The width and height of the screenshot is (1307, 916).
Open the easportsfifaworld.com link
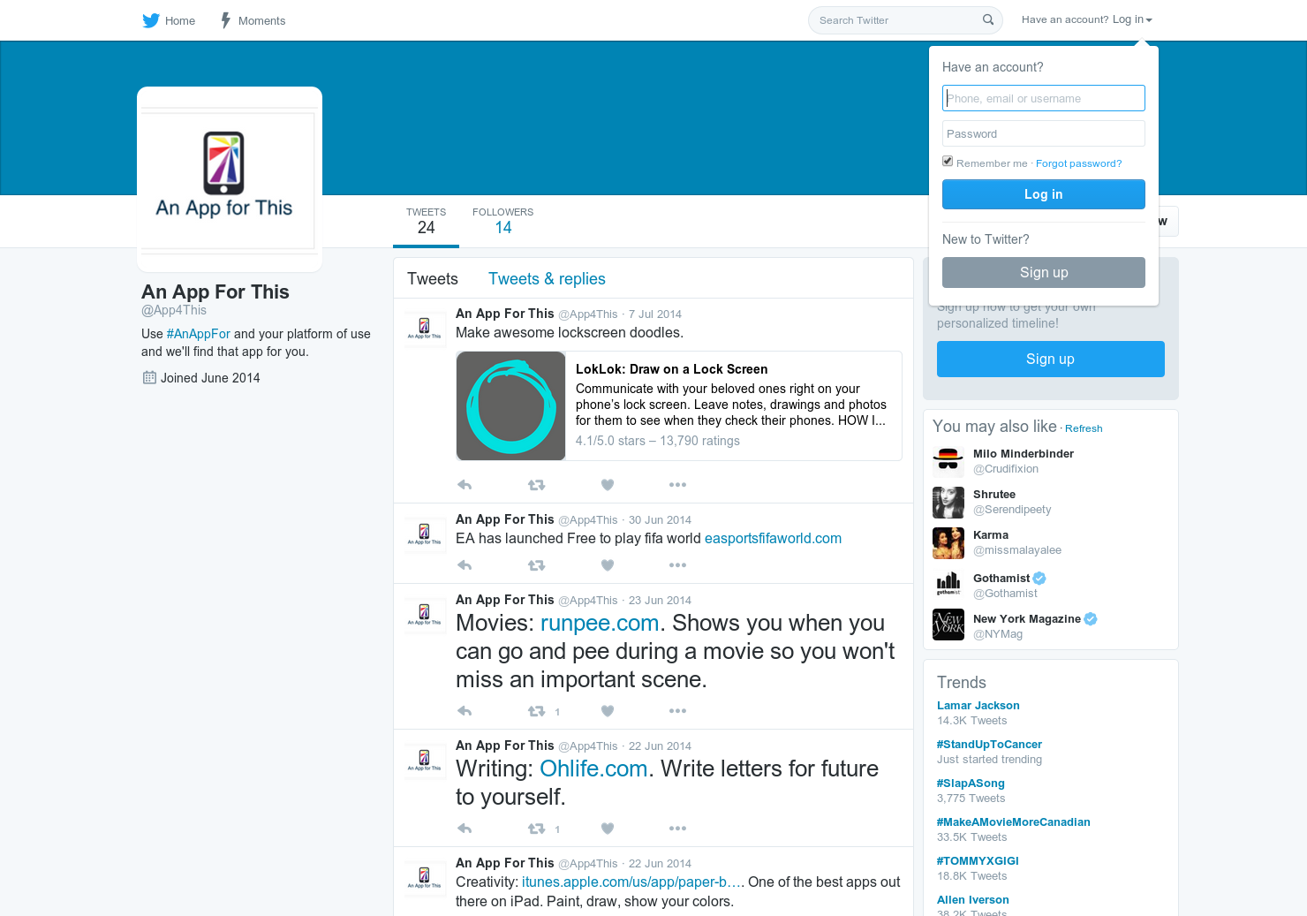point(773,539)
